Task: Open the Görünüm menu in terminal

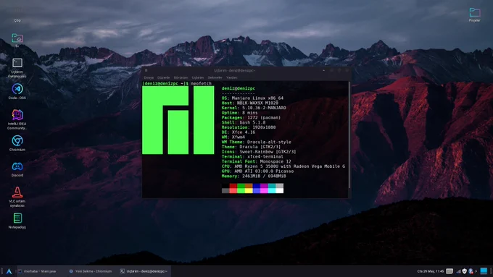Action: [181, 77]
